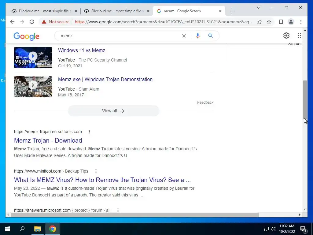Go back to the previous page
Viewport: 313px width, 235px height.
point(12,22)
